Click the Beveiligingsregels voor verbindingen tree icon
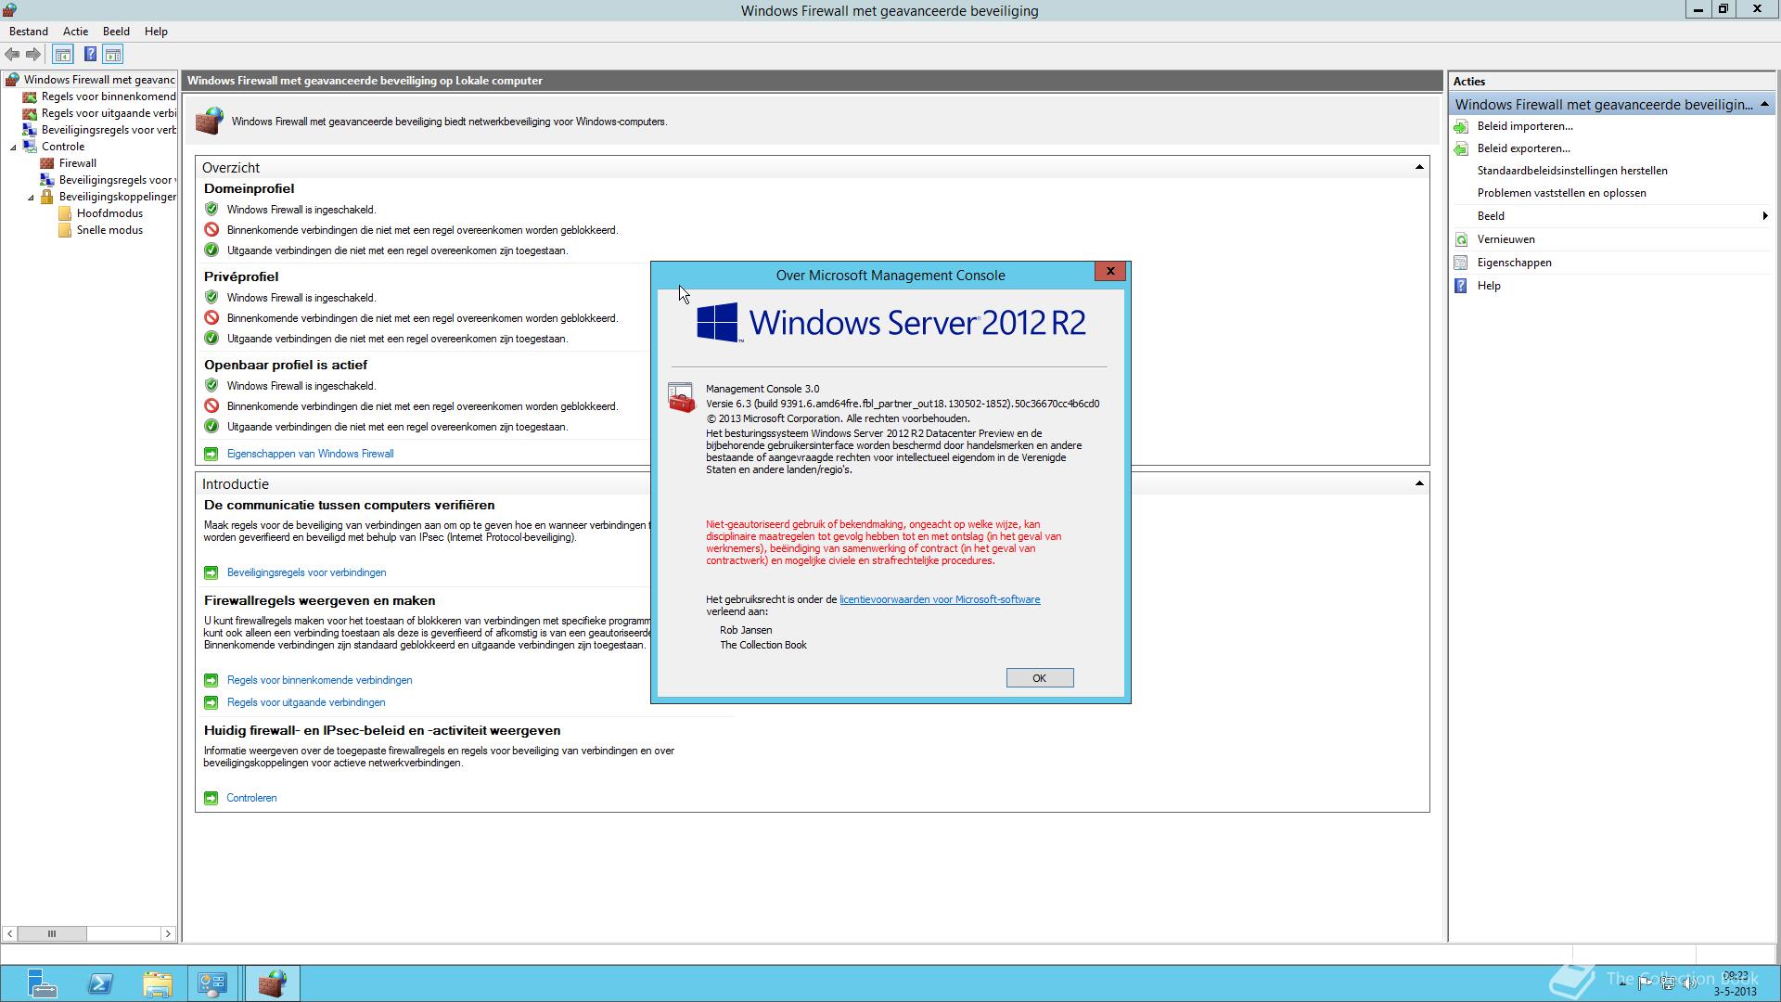The height and width of the screenshot is (1002, 1781). 30,130
